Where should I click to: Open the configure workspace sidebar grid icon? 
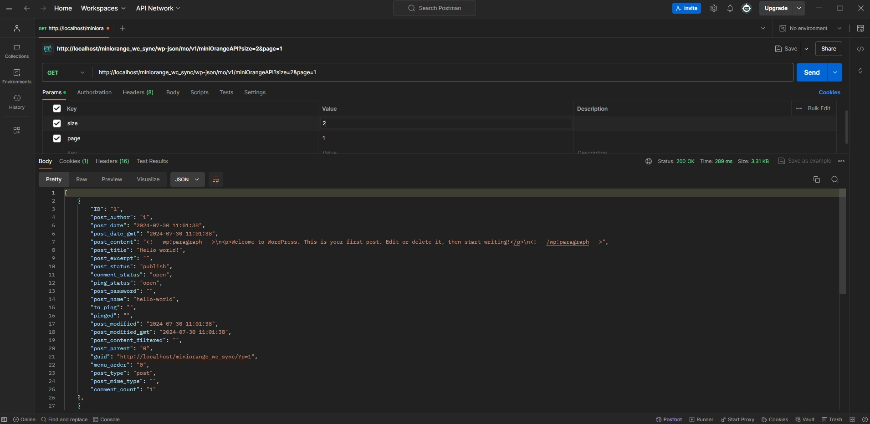(17, 130)
